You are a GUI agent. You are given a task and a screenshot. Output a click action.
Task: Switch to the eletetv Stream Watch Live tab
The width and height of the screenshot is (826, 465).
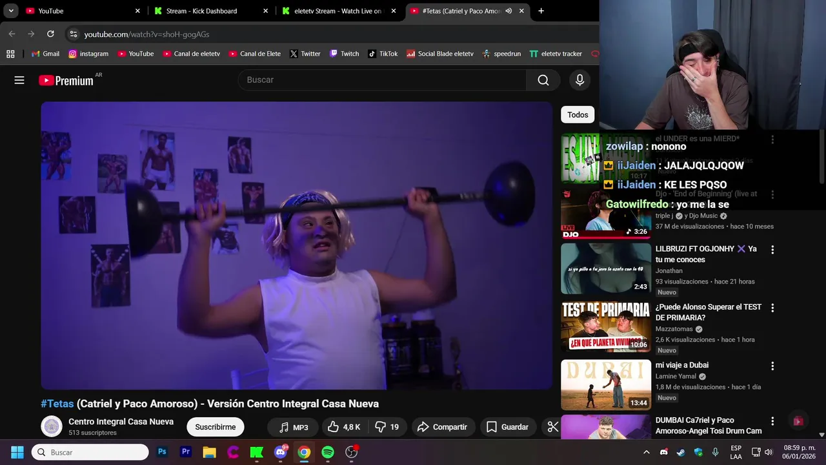coord(339,11)
